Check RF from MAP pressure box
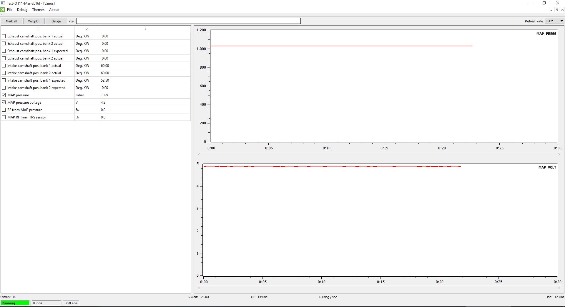 pos(4,110)
